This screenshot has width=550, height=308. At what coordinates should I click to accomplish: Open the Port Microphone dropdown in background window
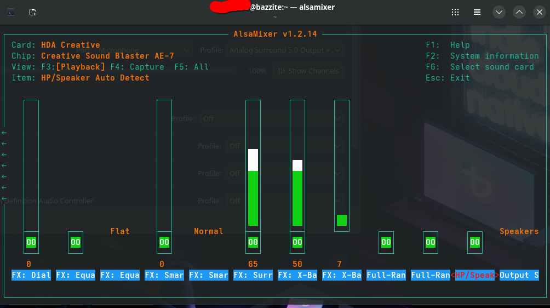[144, 50]
